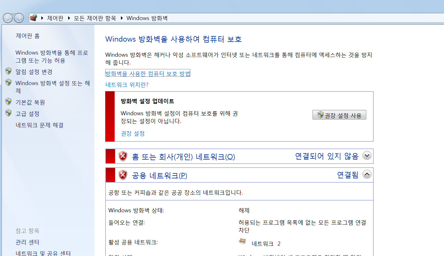444x256 pixels.
Task: Open the recent pages dropdown arrow
Action: point(26,18)
